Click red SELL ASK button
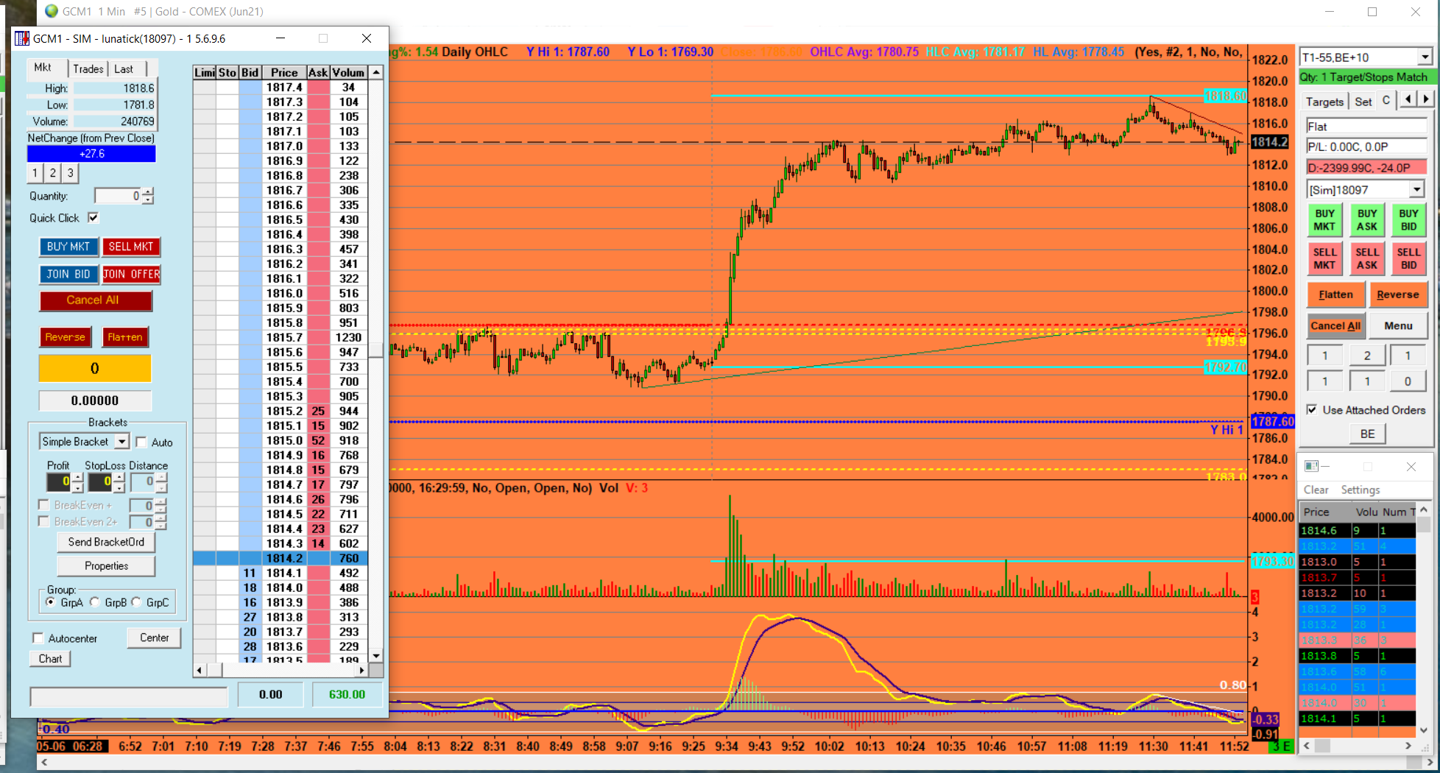This screenshot has width=1440, height=773. (1367, 258)
